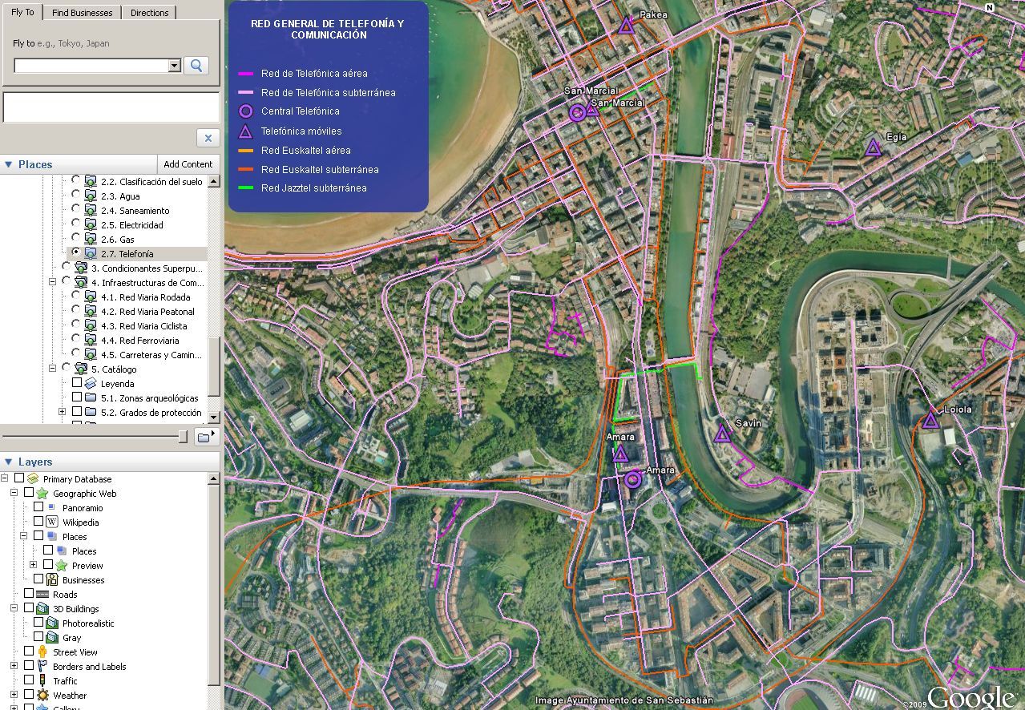Click the Panoramio layer icon
The height and width of the screenshot is (710, 1025).
[x=52, y=508]
